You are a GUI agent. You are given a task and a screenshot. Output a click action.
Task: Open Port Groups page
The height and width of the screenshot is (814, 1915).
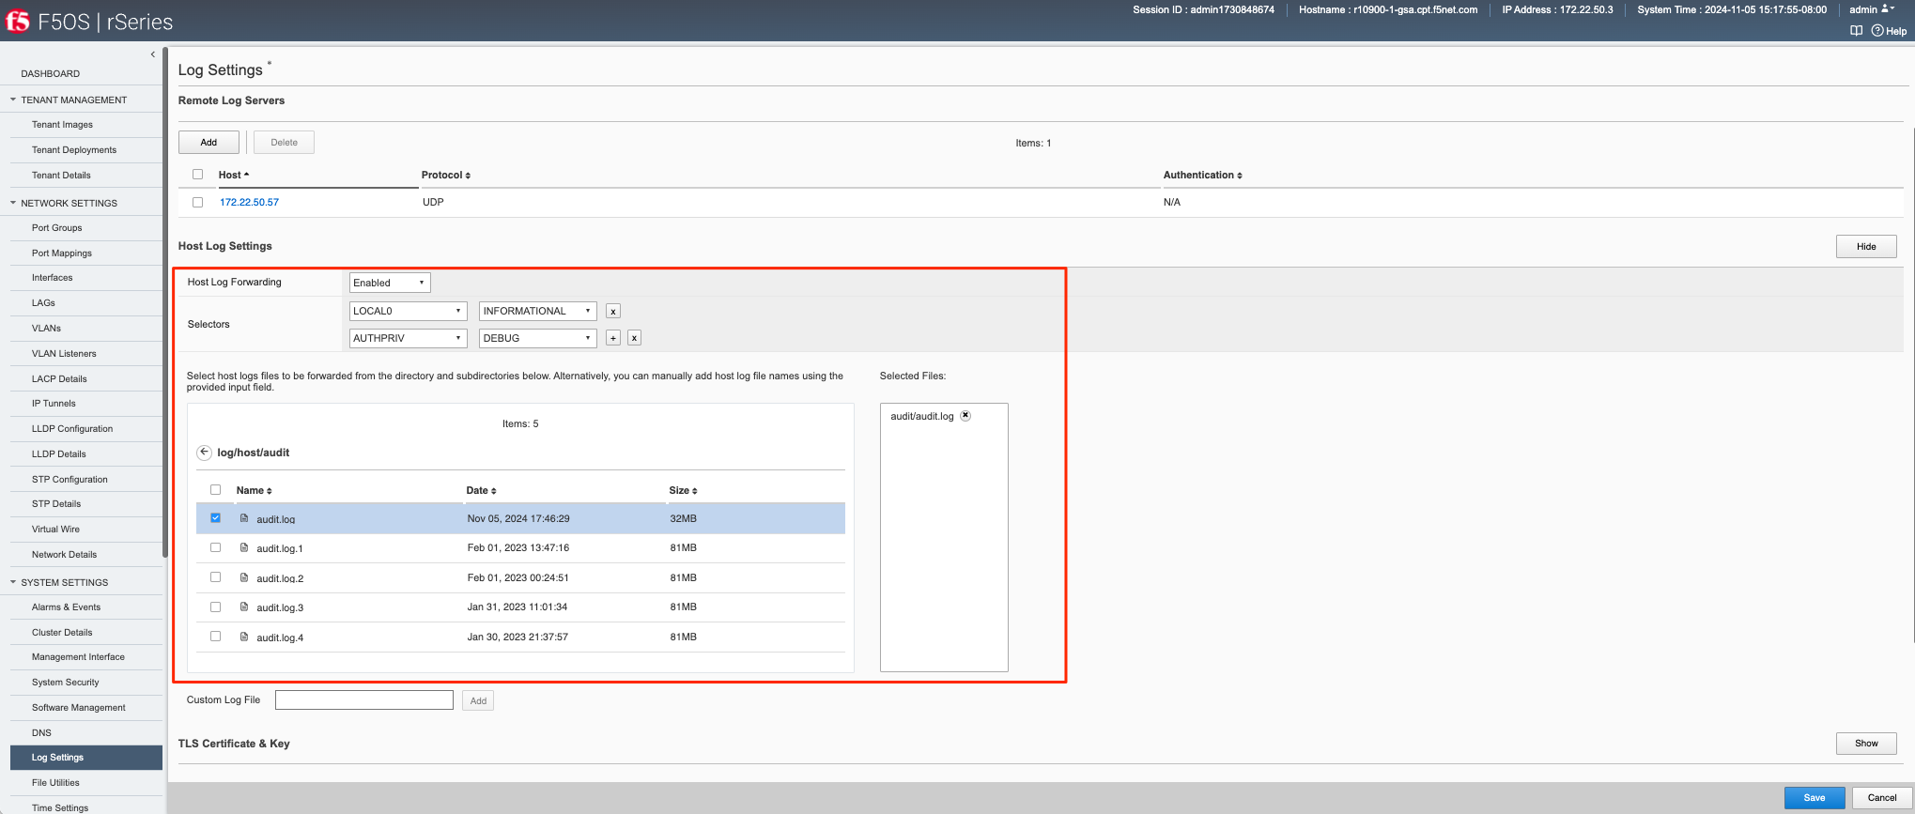56,228
